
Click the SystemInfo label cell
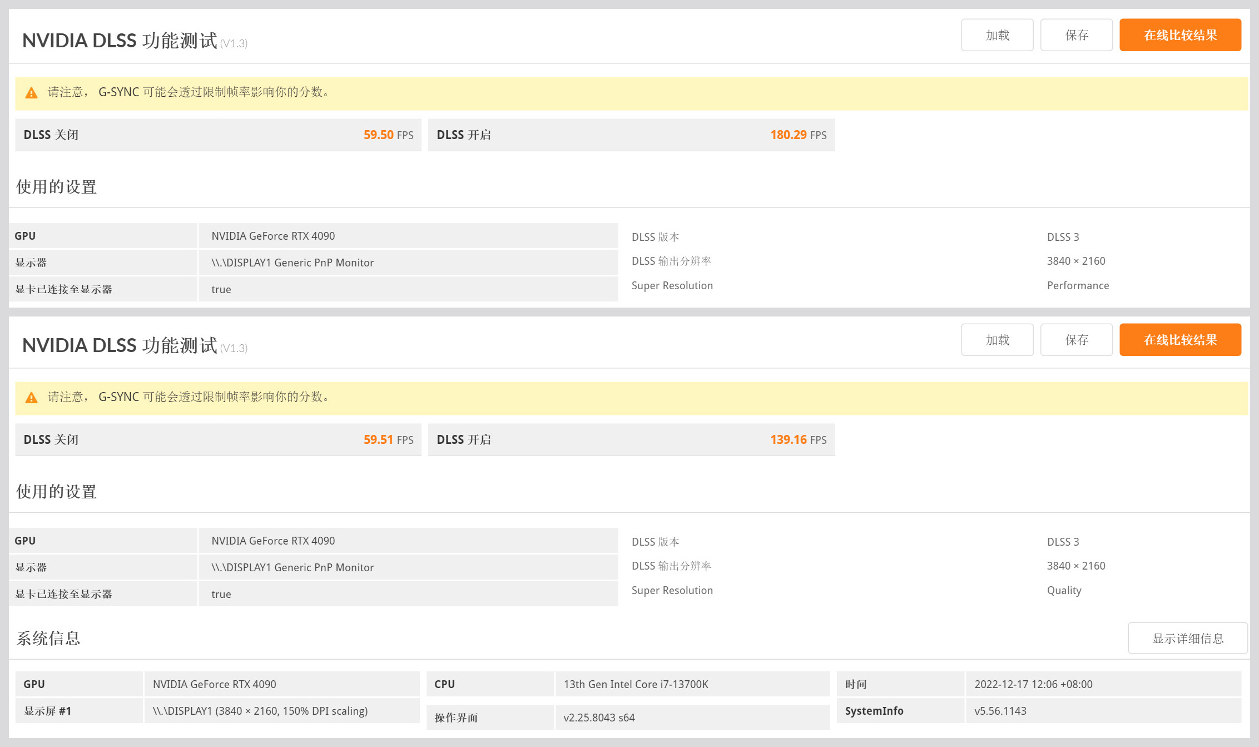pos(900,711)
